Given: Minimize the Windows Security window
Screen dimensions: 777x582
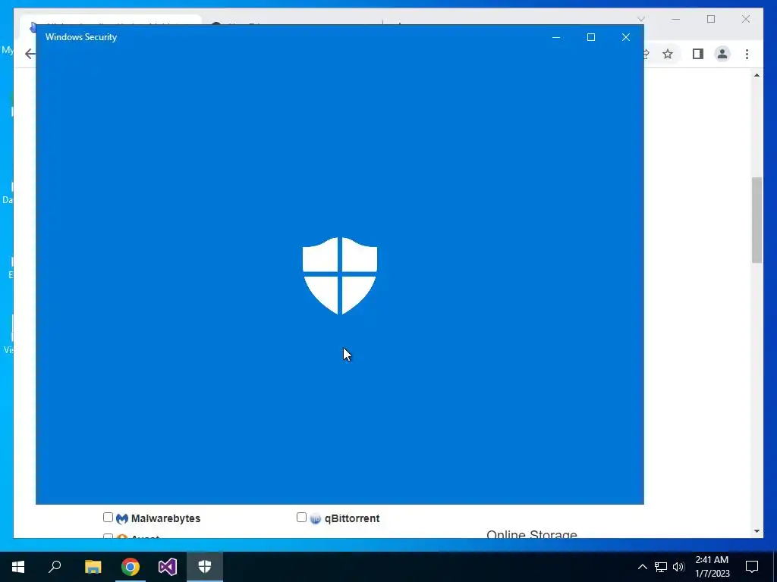Looking at the screenshot, I should point(556,37).
